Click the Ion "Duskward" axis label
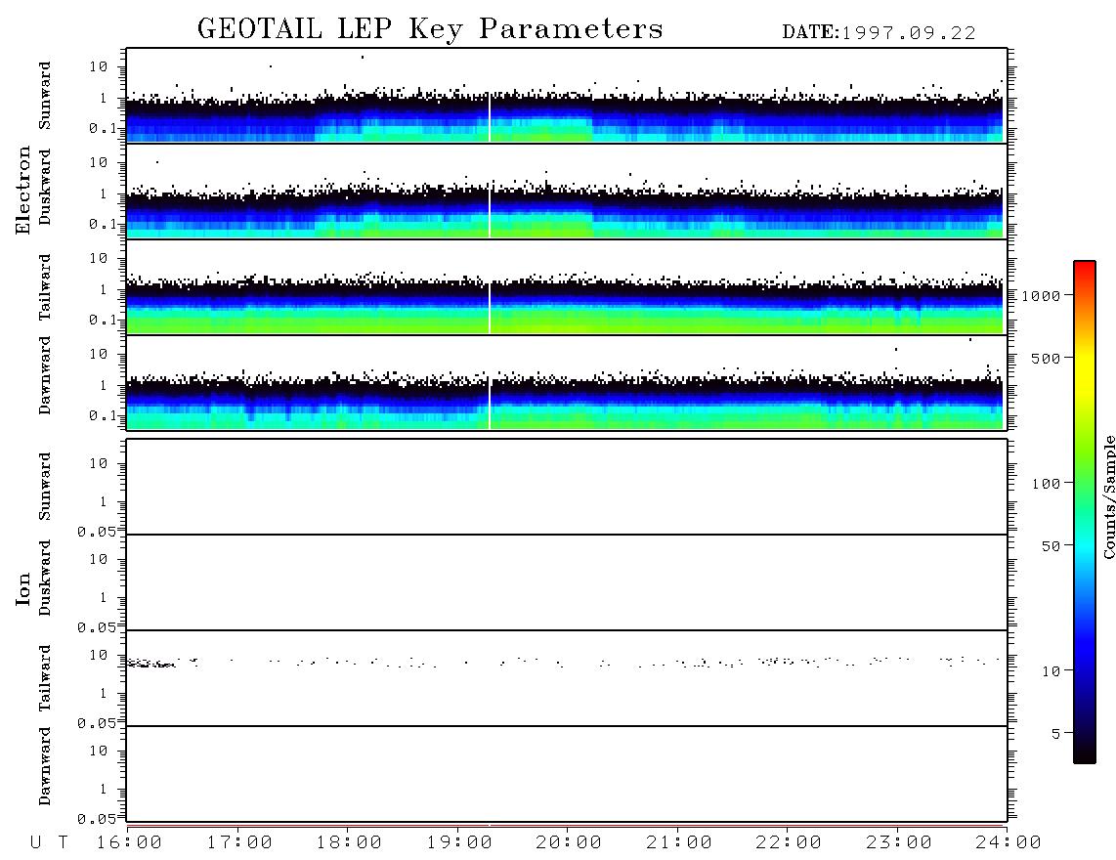1116x860 pixels. [x=44, y=578]
